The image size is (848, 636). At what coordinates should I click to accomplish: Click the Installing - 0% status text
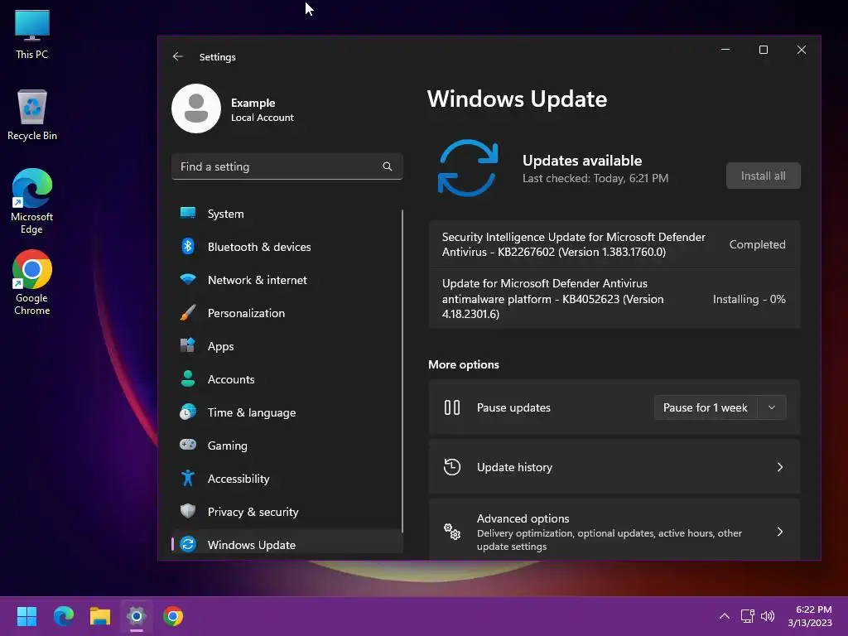(749, 299)
